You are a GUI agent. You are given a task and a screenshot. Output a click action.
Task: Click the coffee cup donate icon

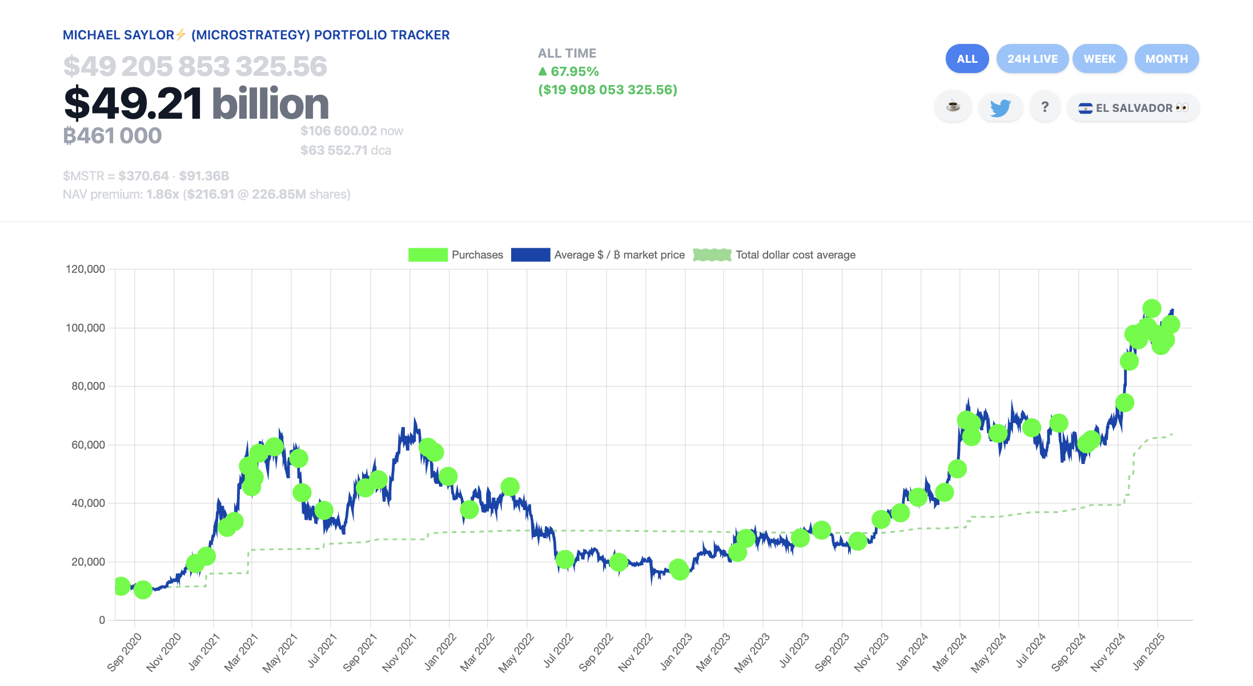[953, 107]
